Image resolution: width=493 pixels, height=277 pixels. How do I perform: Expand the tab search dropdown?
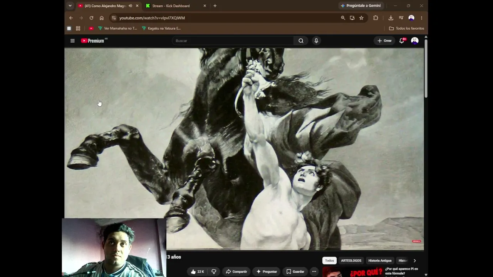[70, 6]
